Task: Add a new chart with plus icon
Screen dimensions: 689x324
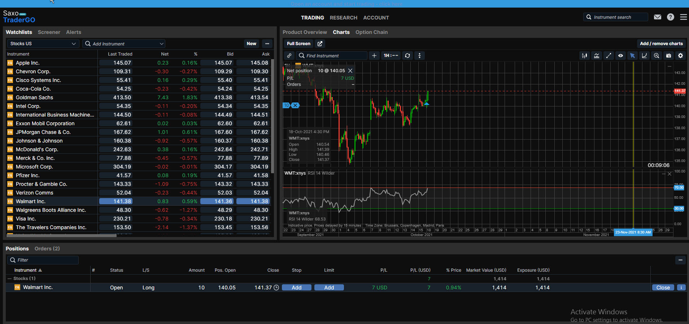Action: click(x=374, y=56)
